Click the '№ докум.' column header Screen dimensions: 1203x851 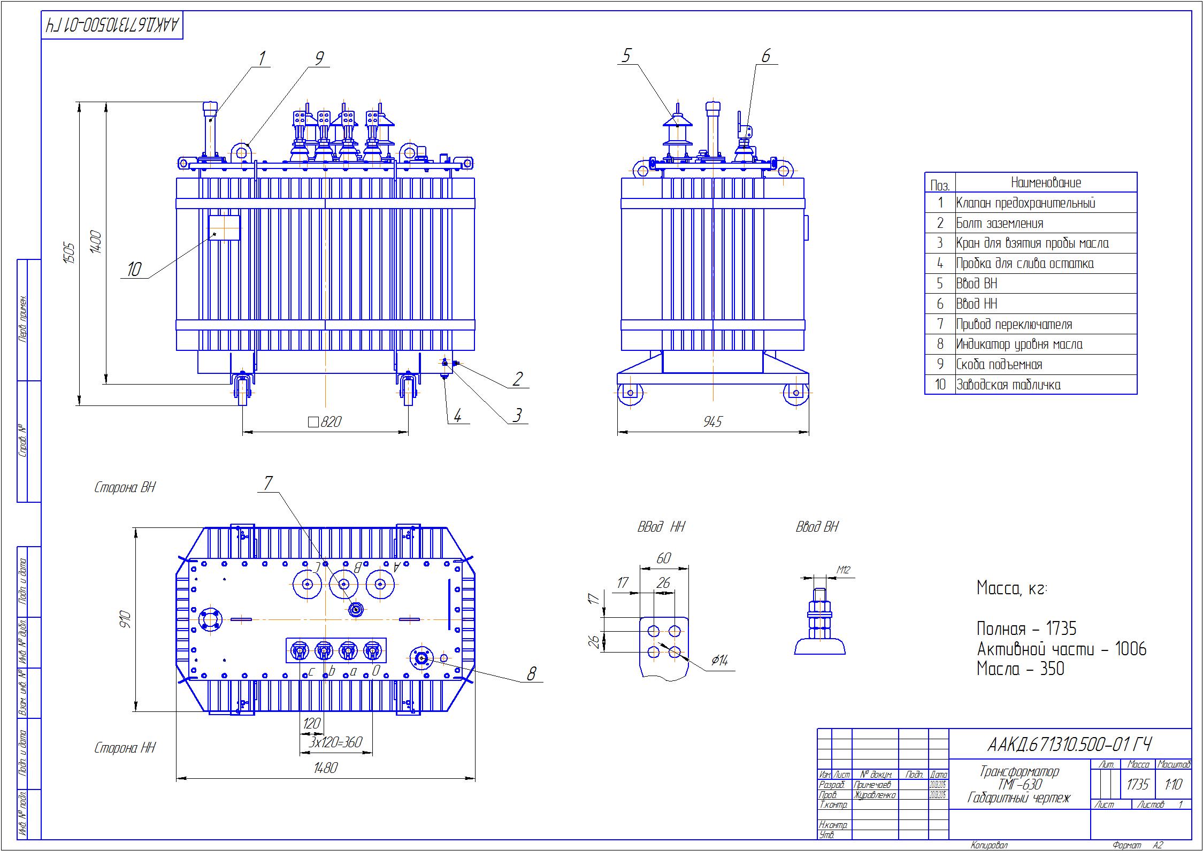(x=875, y=775)
